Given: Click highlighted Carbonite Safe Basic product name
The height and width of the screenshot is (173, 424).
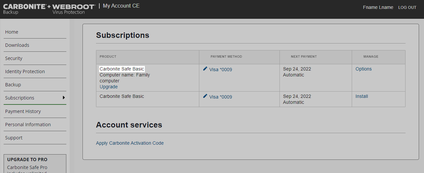Looking at the screenshot, I should (122, 69).
